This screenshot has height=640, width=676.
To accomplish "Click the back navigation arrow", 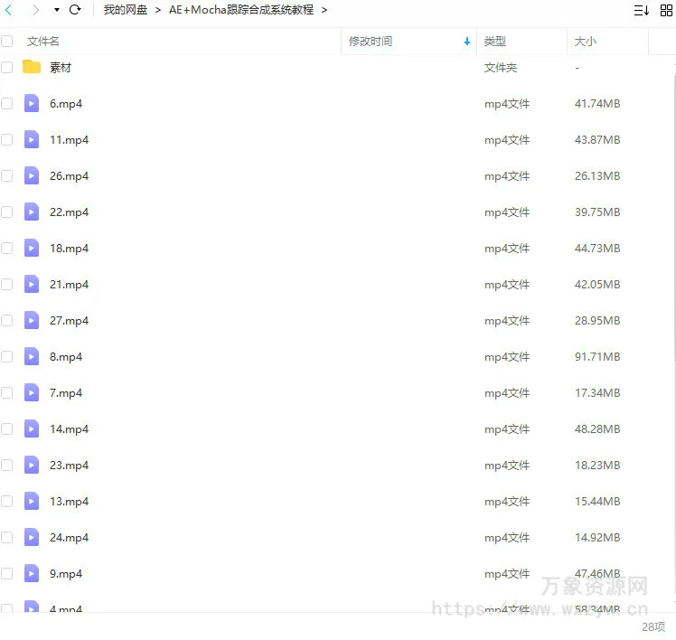I will 9,10.
